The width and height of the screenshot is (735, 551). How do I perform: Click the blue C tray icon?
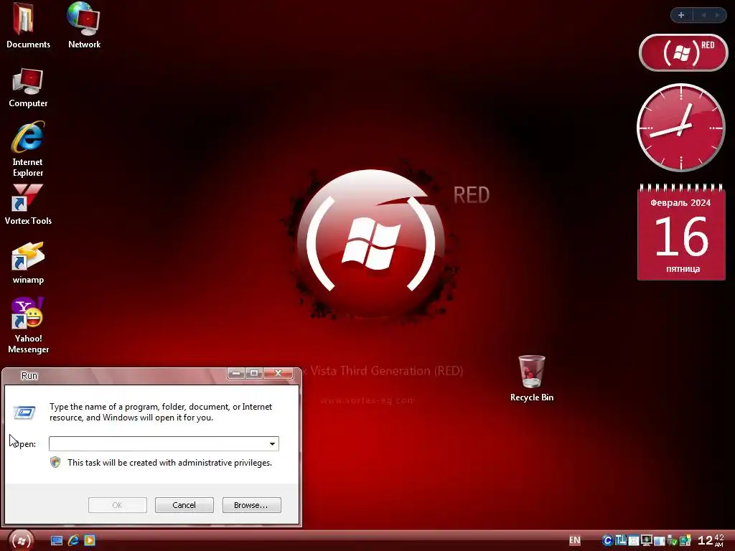(x=608, y=541)
